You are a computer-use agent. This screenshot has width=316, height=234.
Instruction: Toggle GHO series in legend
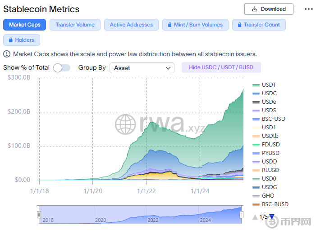click(x=263, y=196)
